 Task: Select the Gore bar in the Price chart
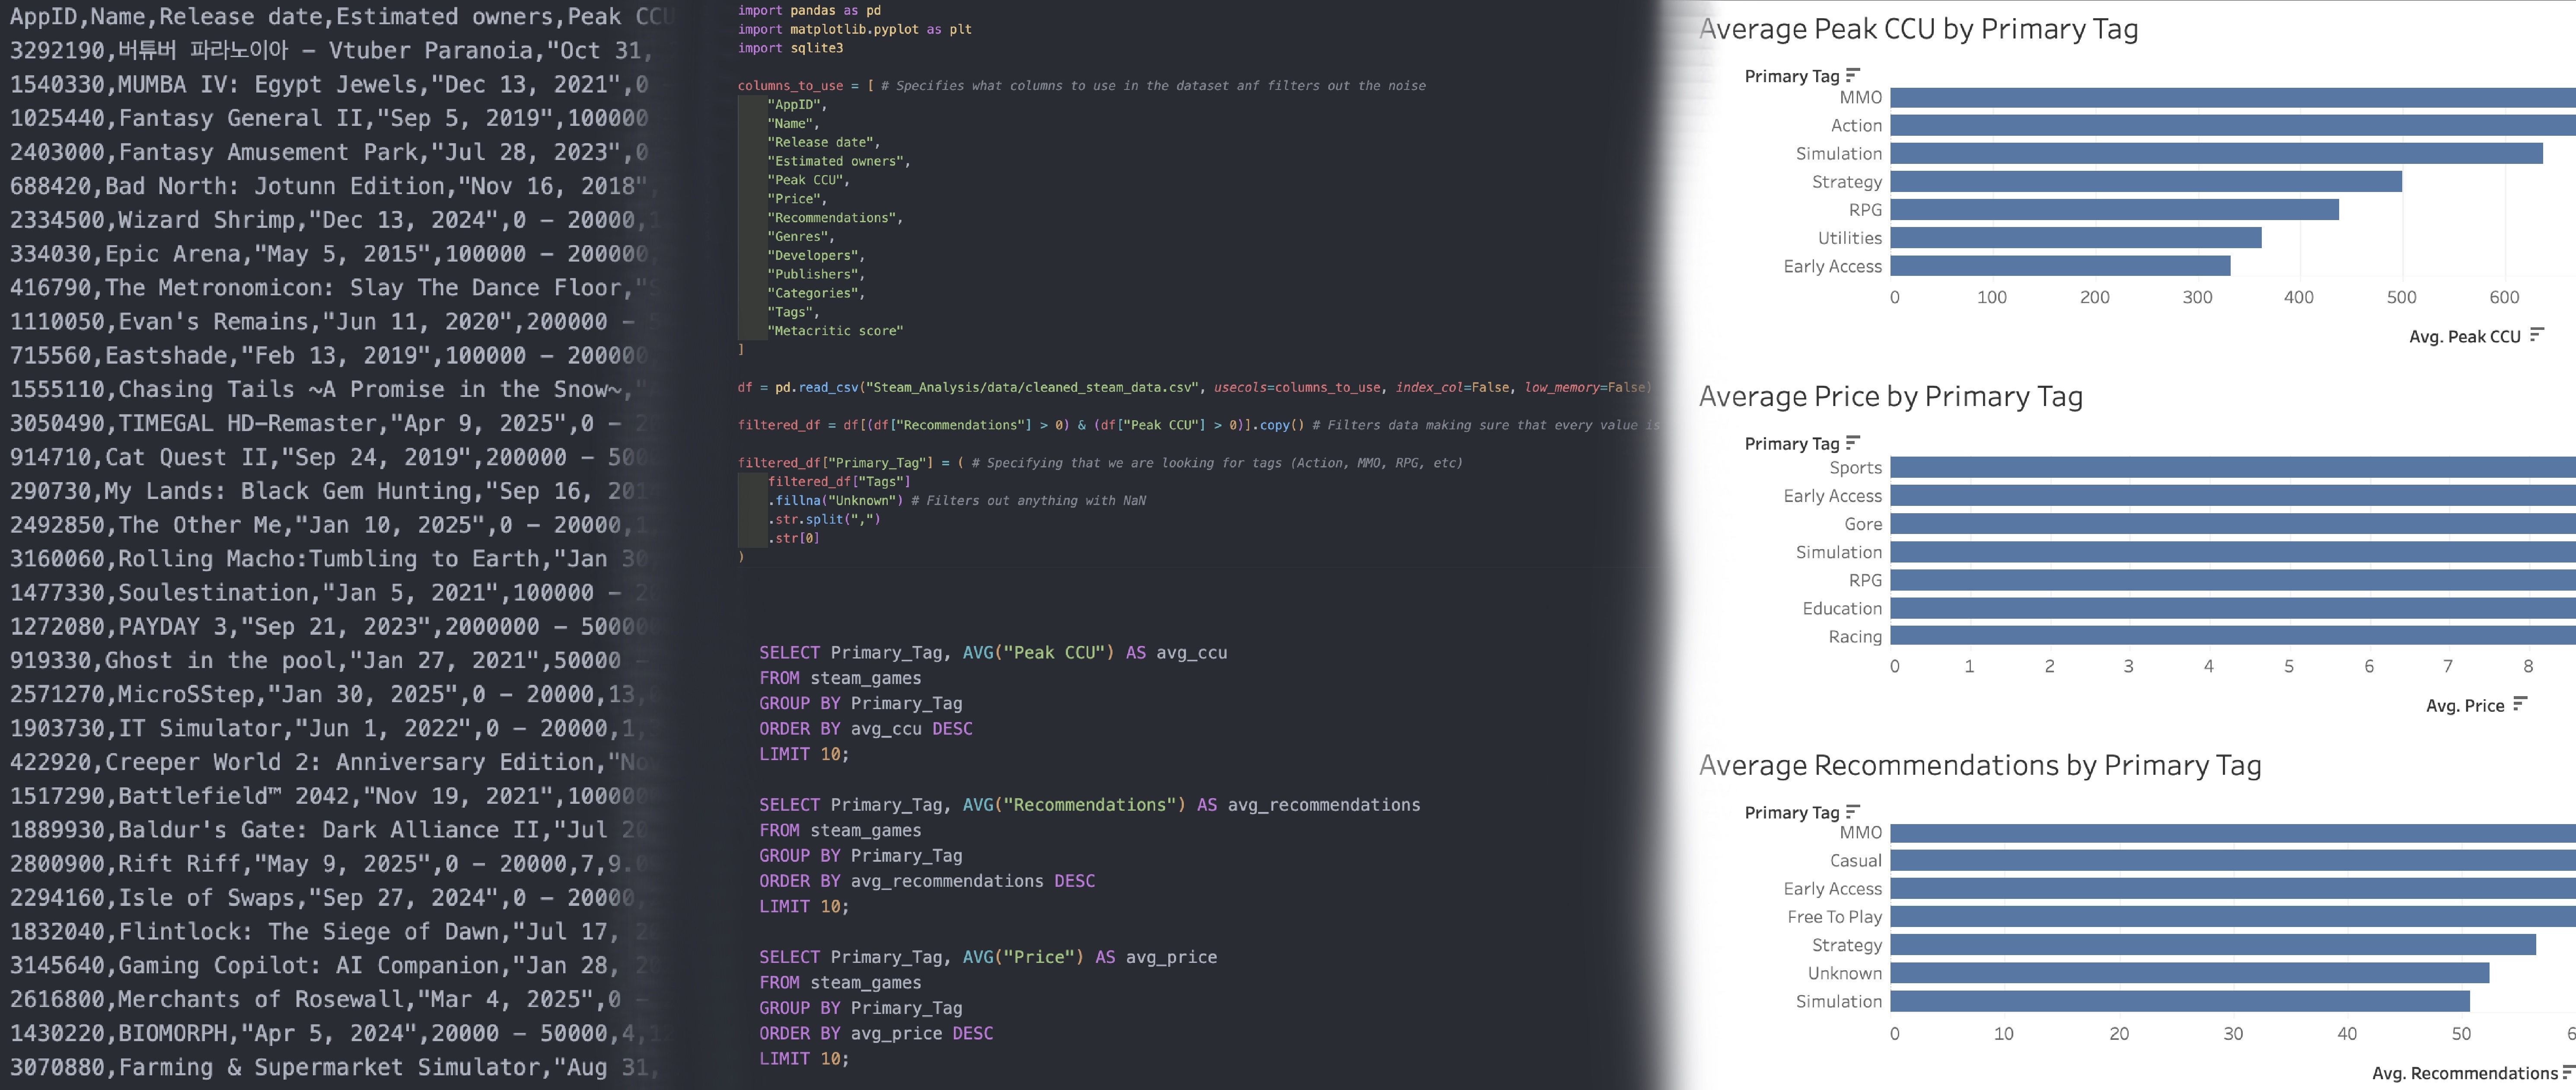[x=2233, y=524]
